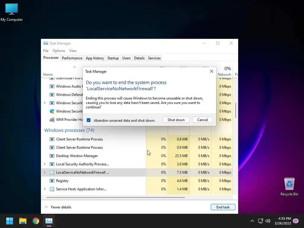Open the Recycle Bin desktop icon
The image size is (304, 228).
pyautogui.click(x=289, y=187)
